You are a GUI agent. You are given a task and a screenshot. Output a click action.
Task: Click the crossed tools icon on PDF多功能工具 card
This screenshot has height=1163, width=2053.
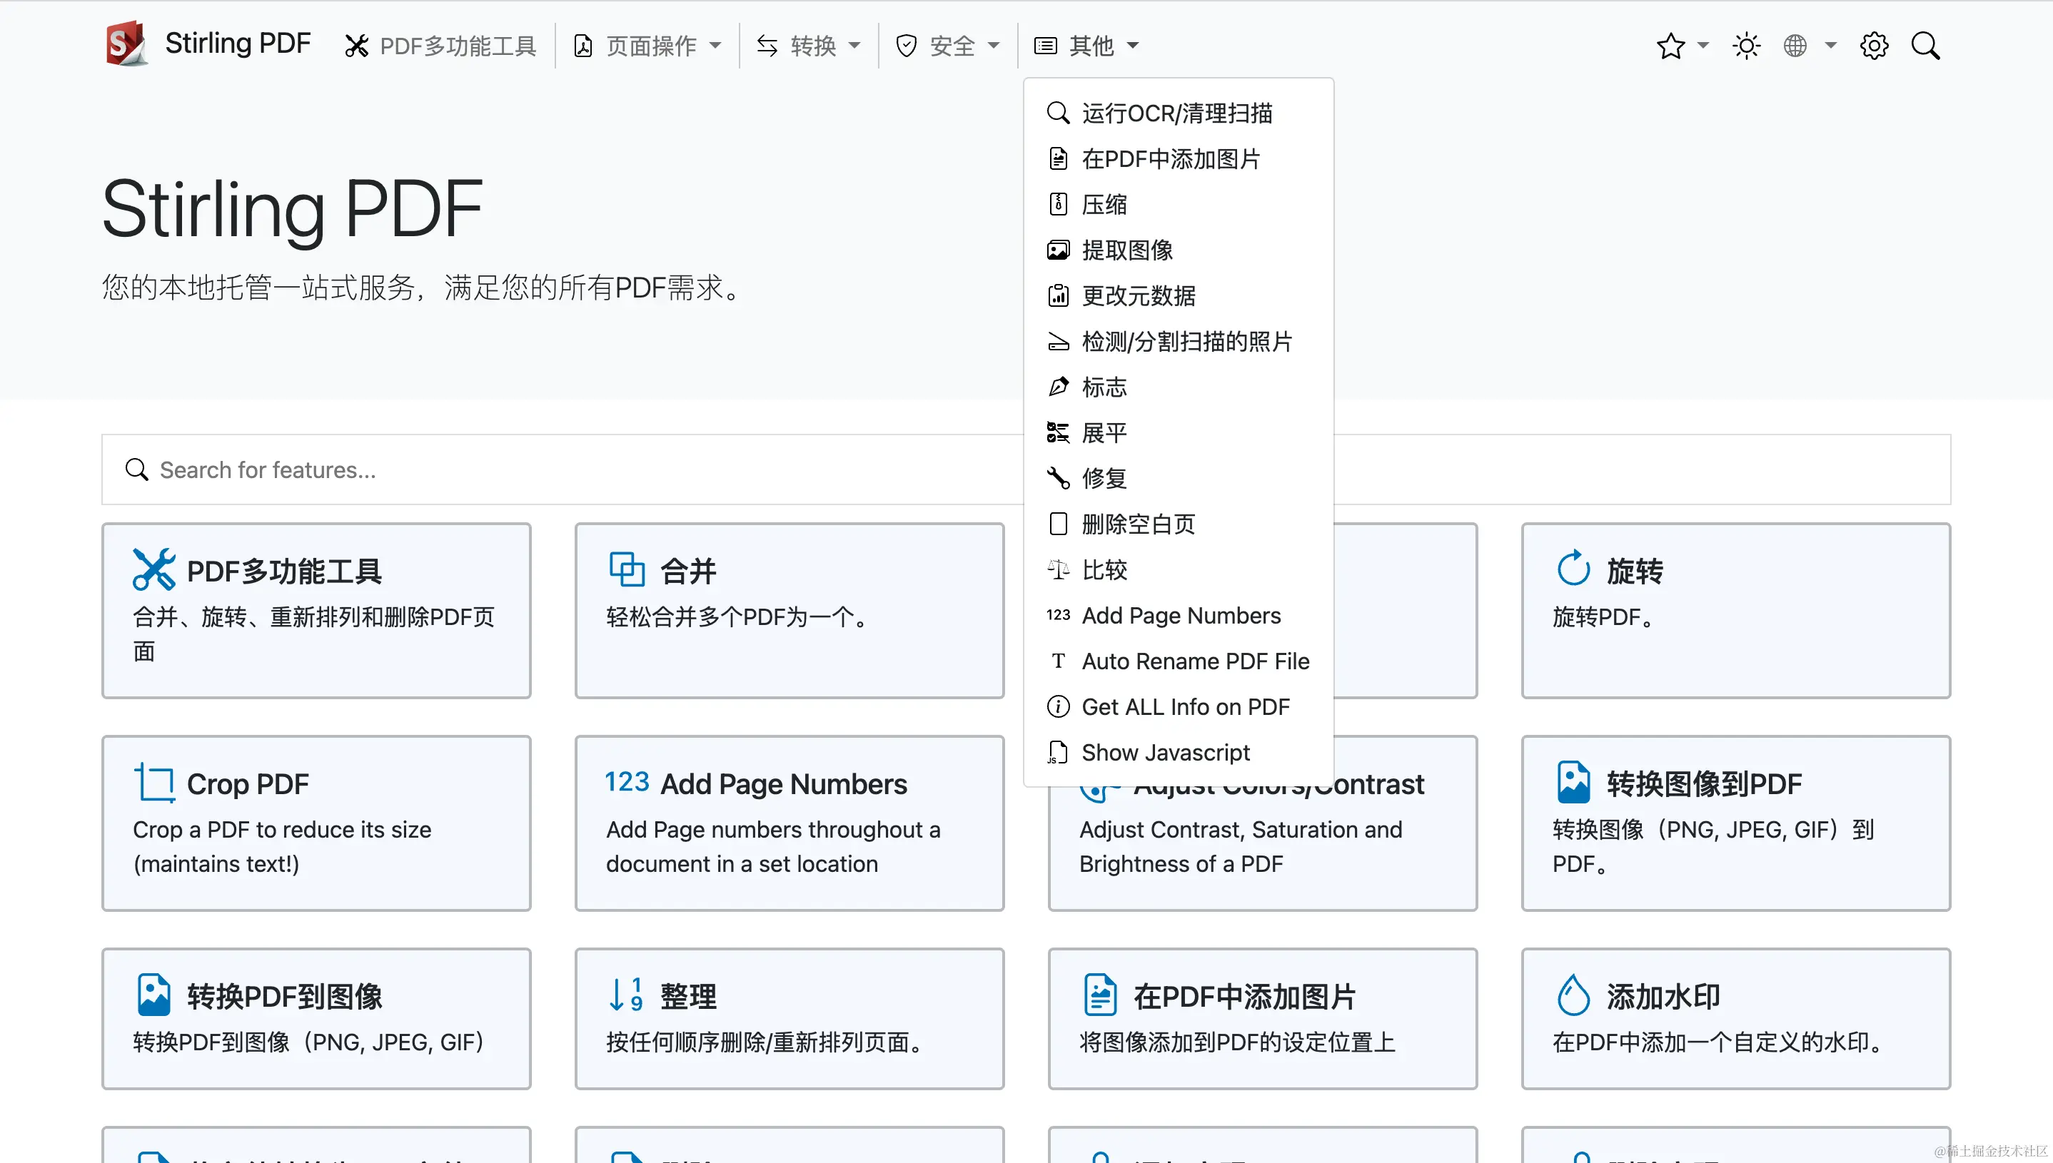[154, 569]
